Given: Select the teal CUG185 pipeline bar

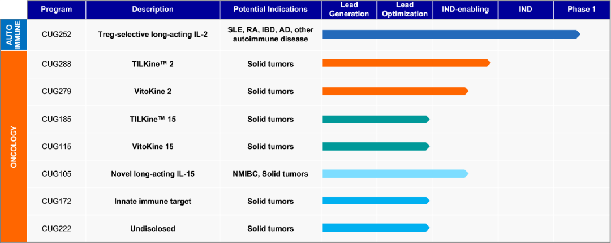Looking at the screenshot, I should tap(376, 119).
